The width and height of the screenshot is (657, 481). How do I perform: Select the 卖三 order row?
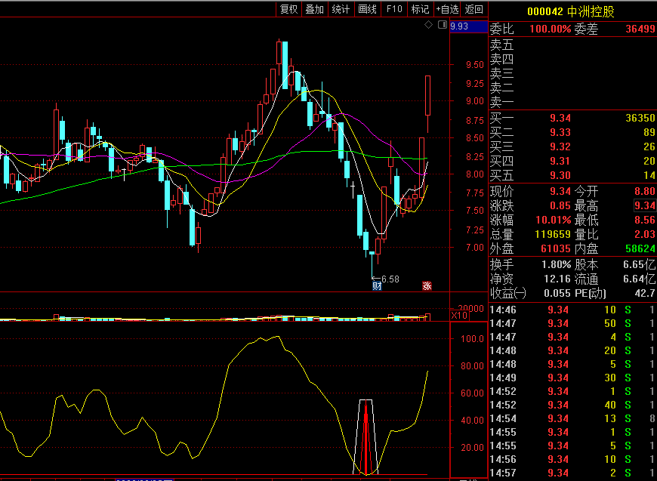tap(572, 73)
